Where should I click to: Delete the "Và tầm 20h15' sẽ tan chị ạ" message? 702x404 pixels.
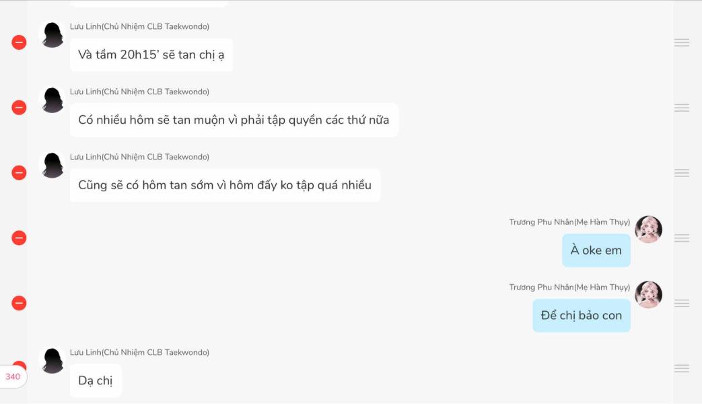pos(19,42)
